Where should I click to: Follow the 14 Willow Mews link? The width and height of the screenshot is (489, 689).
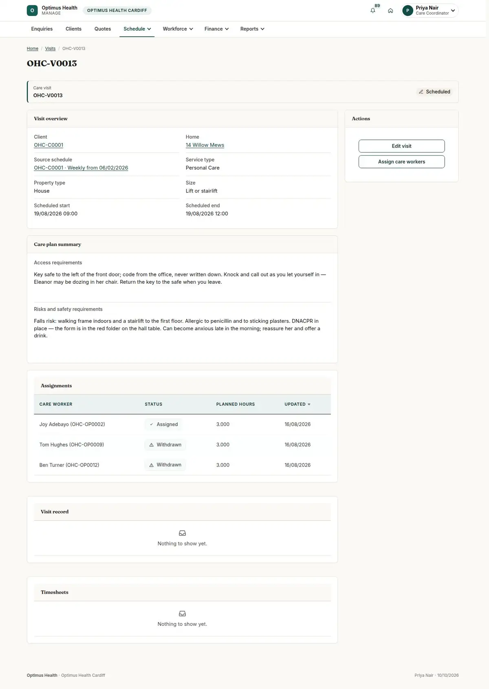(x=205, y=145)
